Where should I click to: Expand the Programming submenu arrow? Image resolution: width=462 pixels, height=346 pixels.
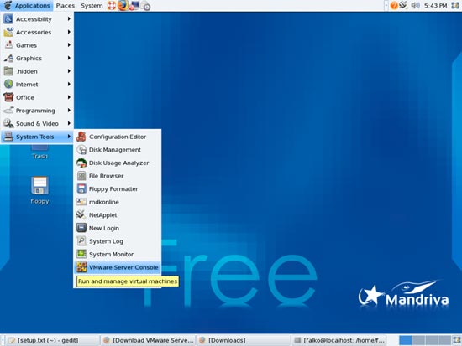pos(69,111)
